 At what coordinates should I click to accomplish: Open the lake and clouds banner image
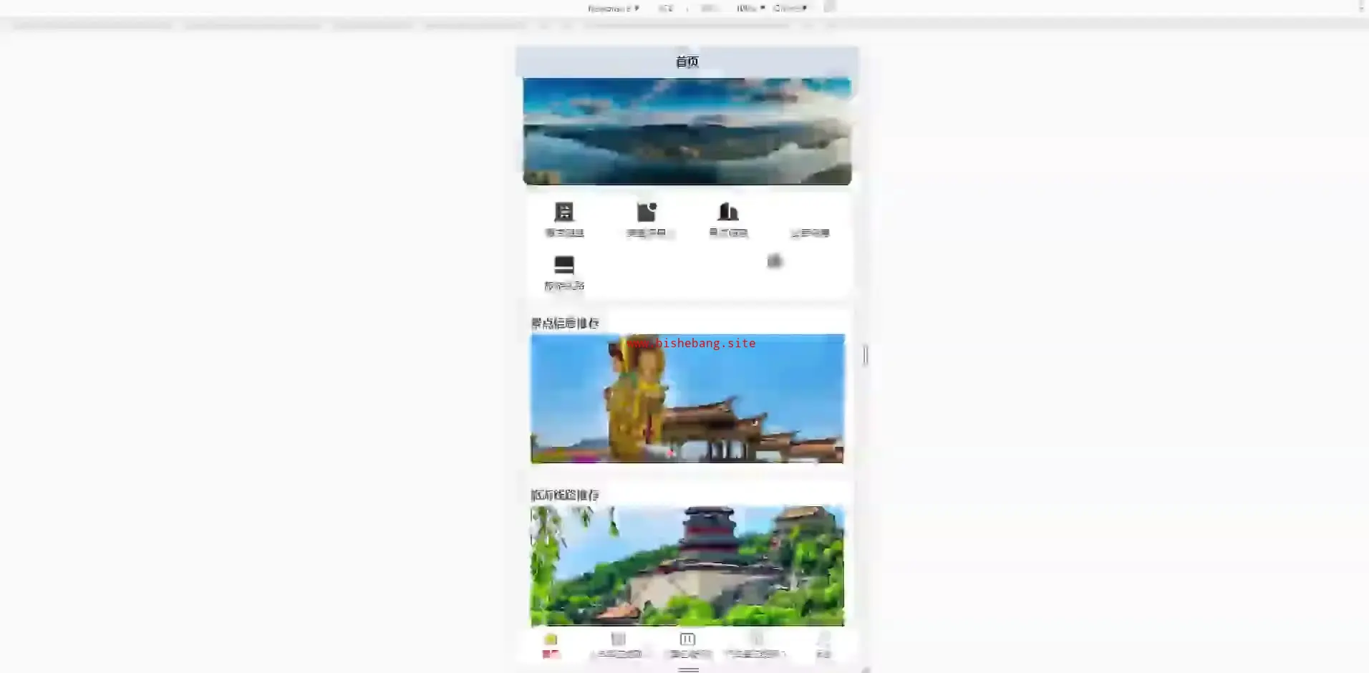[x=687, y=131]
